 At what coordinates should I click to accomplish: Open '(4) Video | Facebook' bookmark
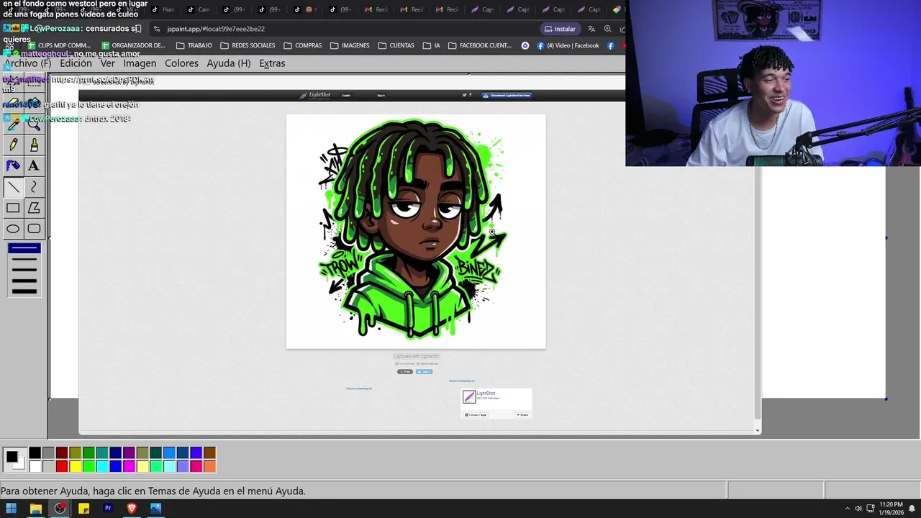tap(566, 45)
